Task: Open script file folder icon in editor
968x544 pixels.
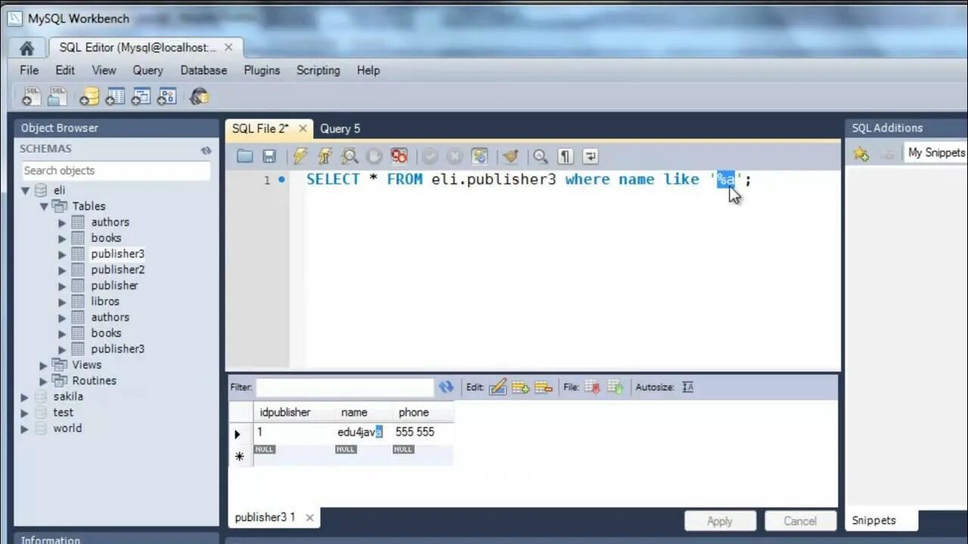Action: coord(244,156)
